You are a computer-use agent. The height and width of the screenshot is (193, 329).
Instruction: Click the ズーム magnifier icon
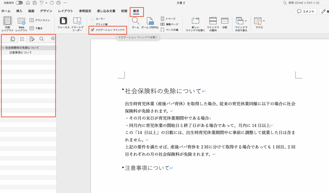(136, 21)
